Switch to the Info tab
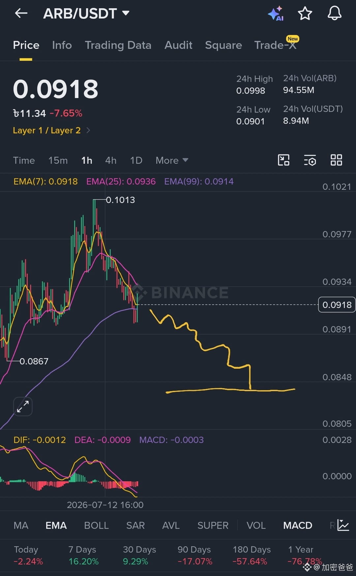The height and width of the screenshot is (576, 356). pyautogui.click(x=62, y=45)
